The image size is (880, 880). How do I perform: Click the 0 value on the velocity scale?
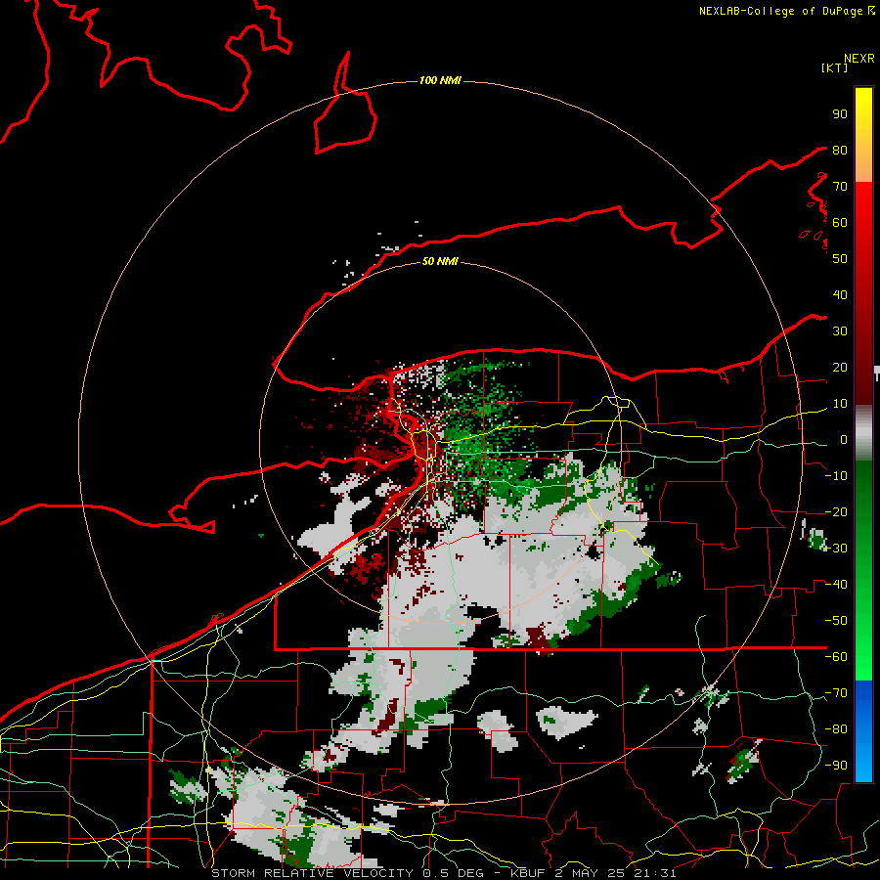(844, 439)
